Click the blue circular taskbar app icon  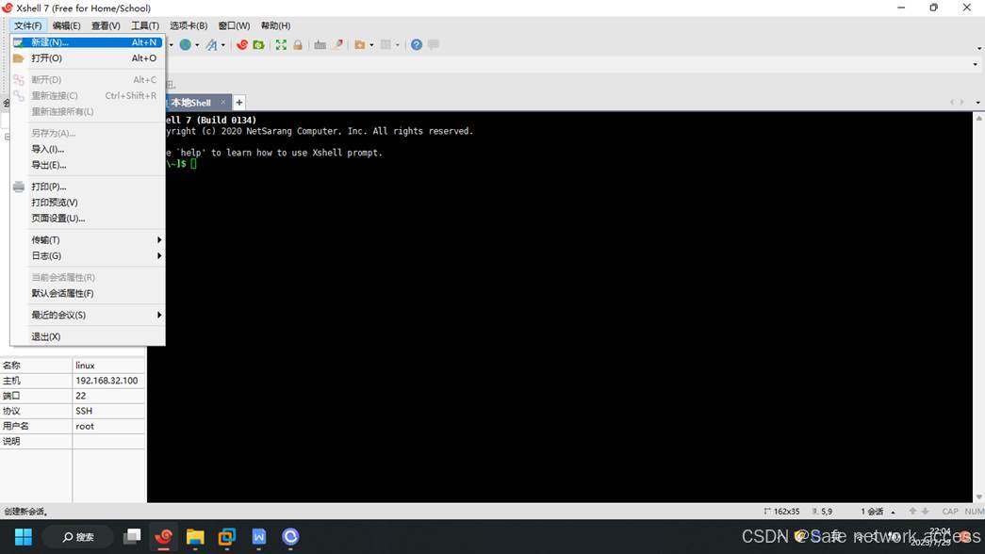pos(290,537)
